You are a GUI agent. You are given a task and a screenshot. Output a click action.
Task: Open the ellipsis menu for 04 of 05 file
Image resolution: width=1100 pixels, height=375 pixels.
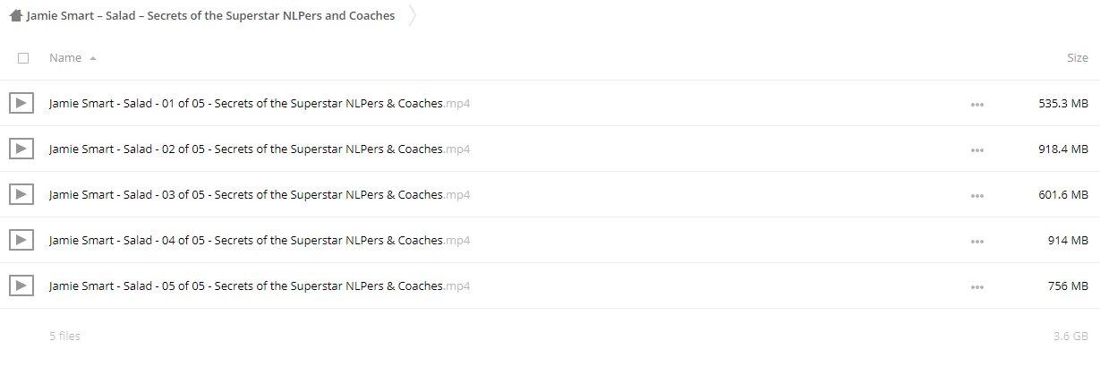977,242
